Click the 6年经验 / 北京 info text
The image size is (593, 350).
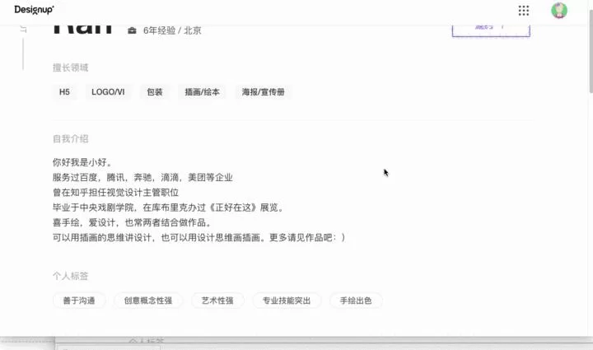pos(172,30)
